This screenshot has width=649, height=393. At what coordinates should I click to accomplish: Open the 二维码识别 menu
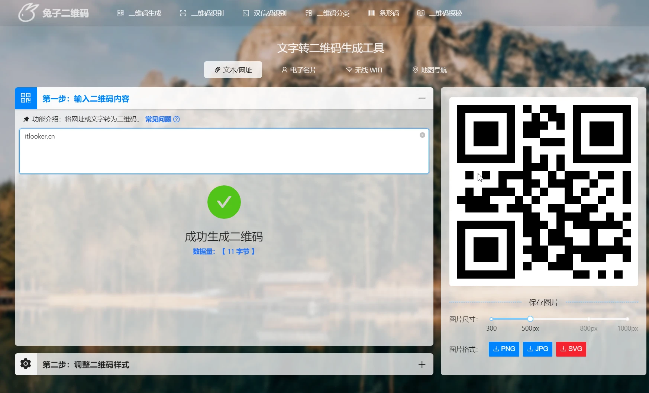click(x=202, y=13)
